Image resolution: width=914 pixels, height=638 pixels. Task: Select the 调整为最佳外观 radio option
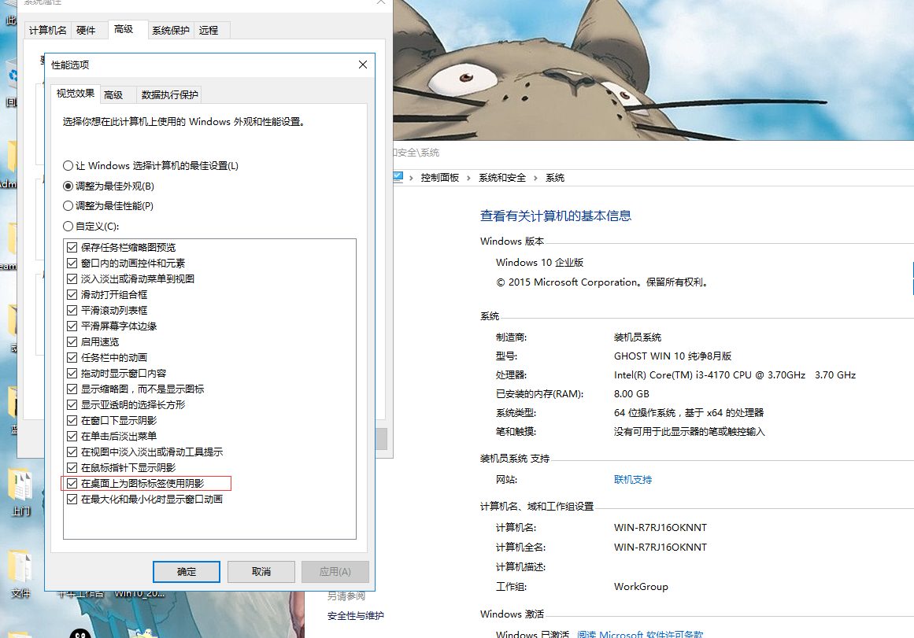(x=68, y=186)
